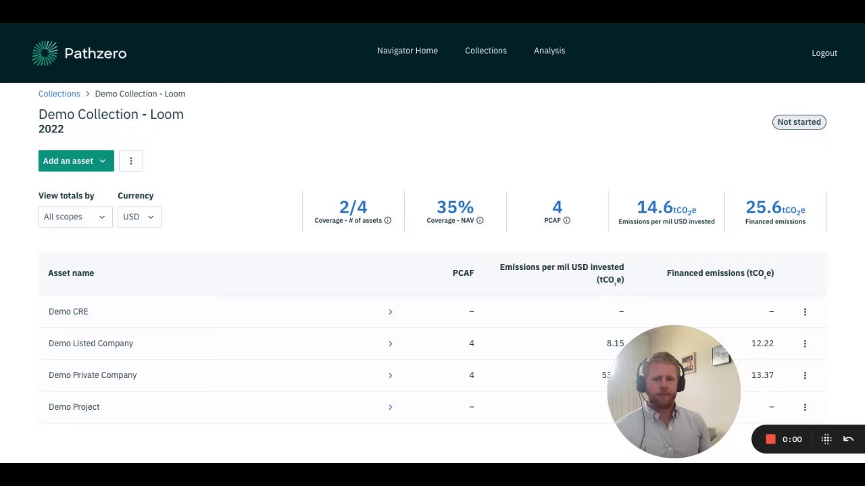Click the recording timer showing 0:00
The width and height of the screenshot is (865, 486).
point(792,439)
